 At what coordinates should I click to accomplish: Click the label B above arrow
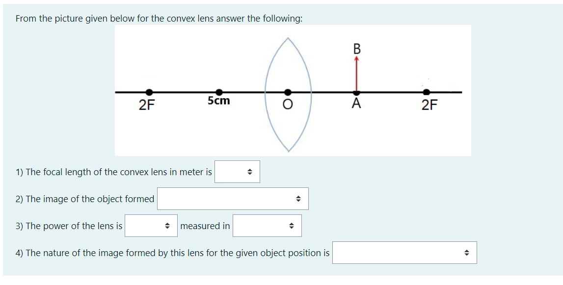tap(356, 49)
